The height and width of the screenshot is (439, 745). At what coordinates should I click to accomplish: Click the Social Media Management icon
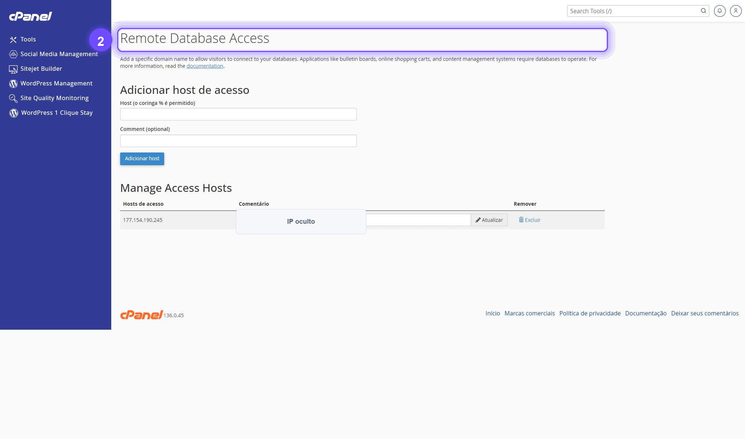pos(13,54)
